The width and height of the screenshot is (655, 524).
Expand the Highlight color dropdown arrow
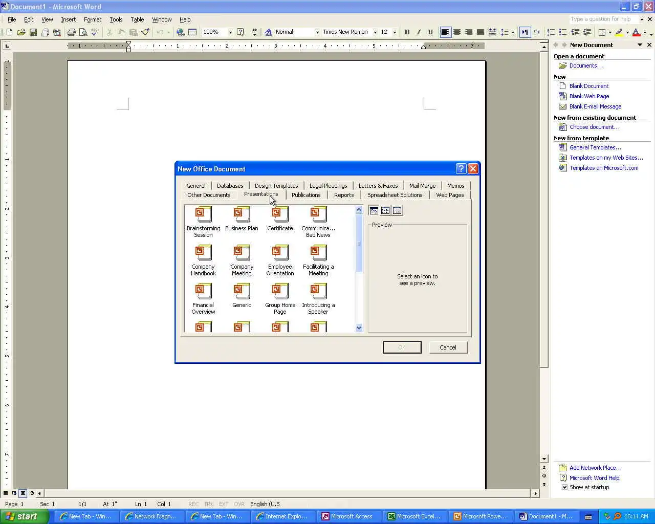pos(627,32)
